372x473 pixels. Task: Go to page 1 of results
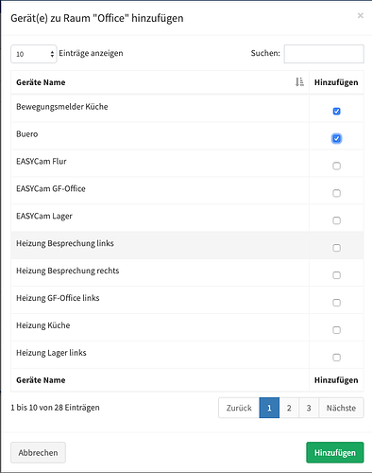pos(269,408)
